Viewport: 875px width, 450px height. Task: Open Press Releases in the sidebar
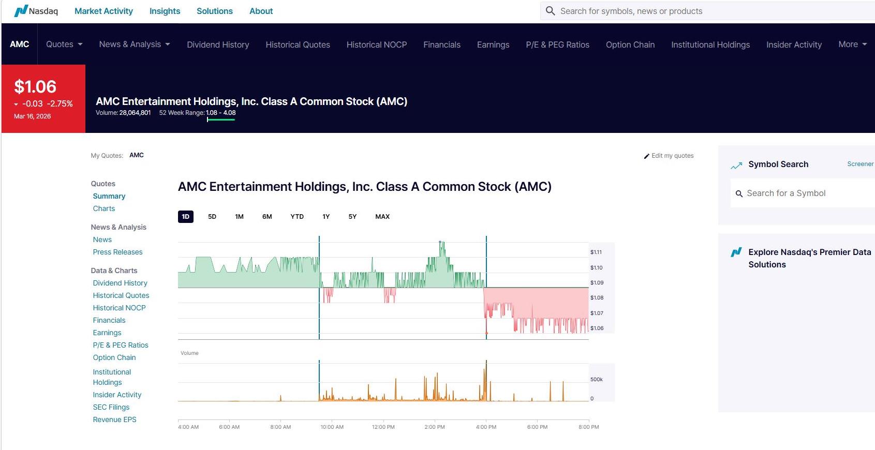pyautogui.click(x=117, y=252)
